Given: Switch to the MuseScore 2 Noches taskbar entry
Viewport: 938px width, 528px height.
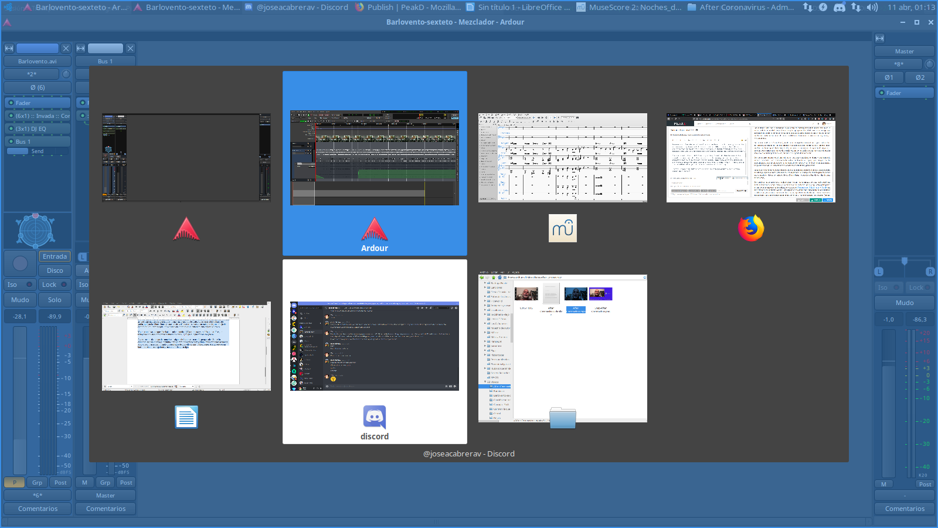Looking at the screenshot, I should pos(629,7).
